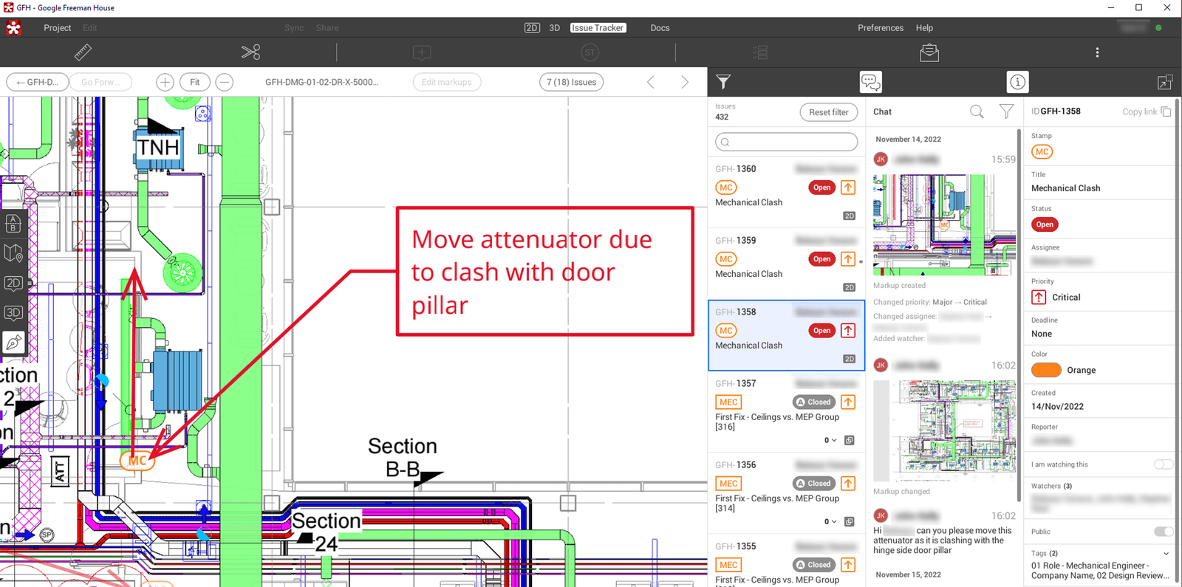Show issue info panel icon

coord(1017,82)
